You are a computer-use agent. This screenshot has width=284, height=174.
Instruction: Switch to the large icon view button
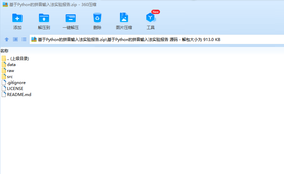[x=15, y=39]
